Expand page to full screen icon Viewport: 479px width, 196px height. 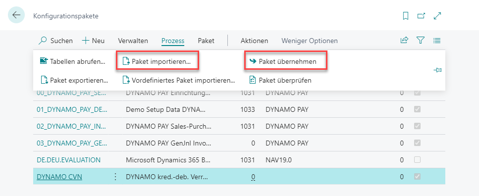pos(437,16)
